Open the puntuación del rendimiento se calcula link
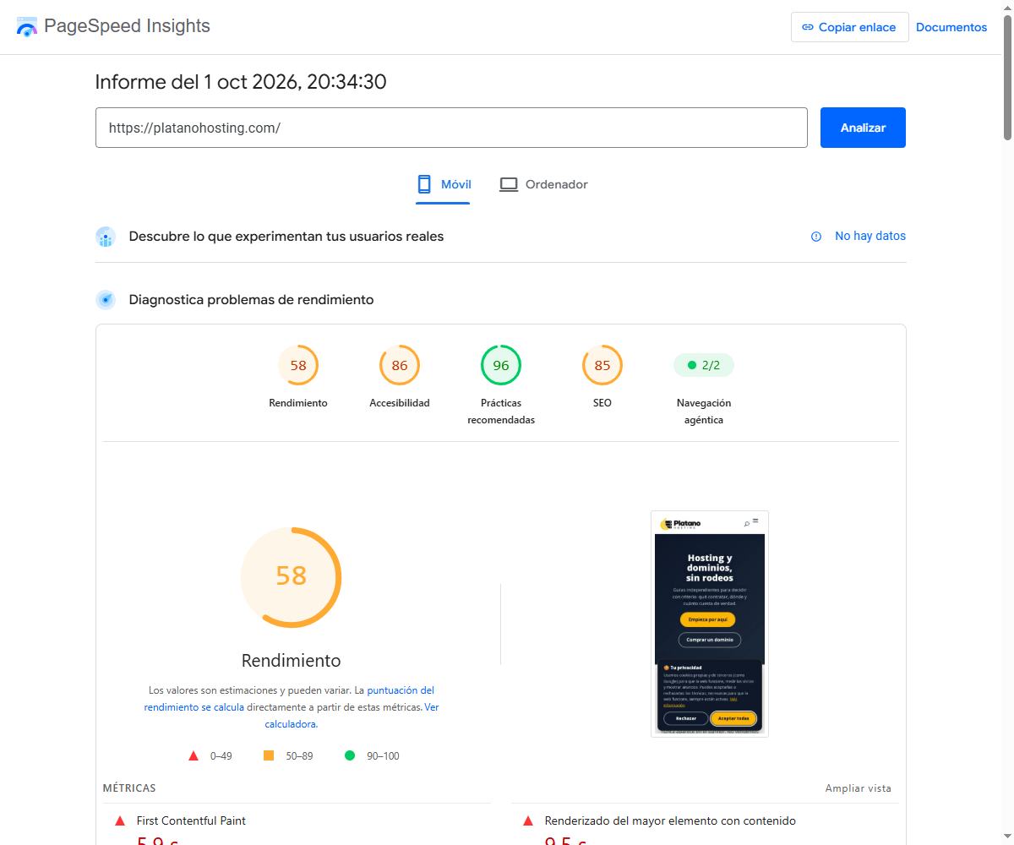 289,699
